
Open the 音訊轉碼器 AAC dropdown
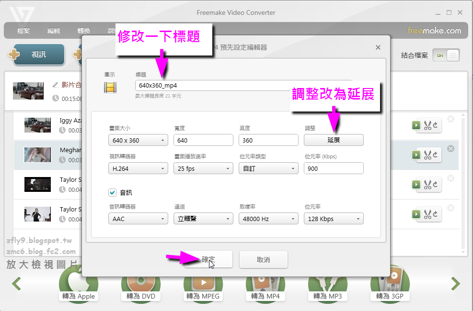coord(138,219)
